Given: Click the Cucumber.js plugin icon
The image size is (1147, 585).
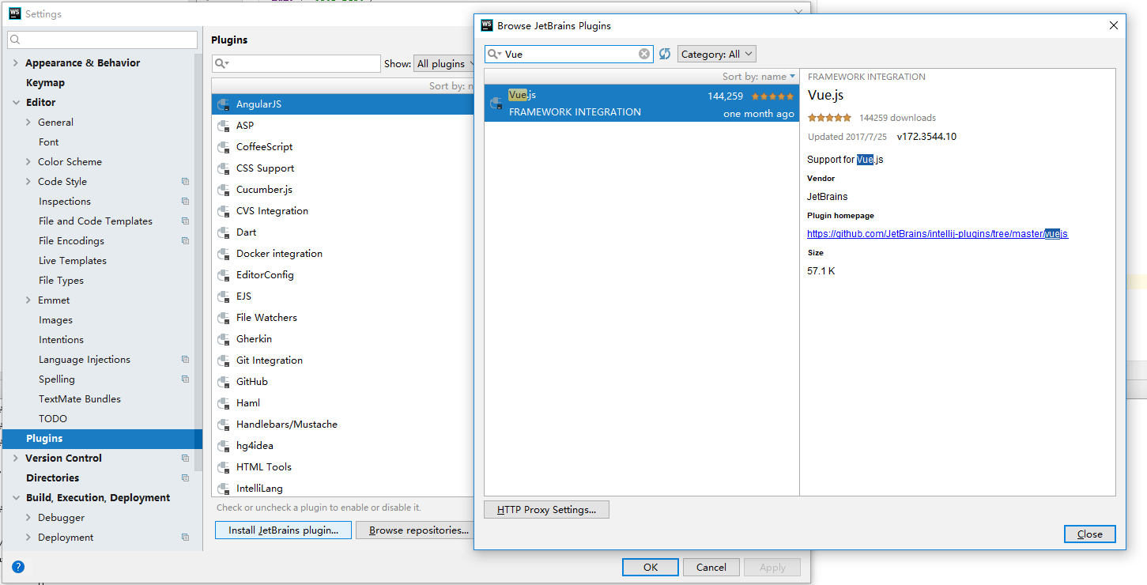Looking at the screenshot, I should tap(224, 190).
